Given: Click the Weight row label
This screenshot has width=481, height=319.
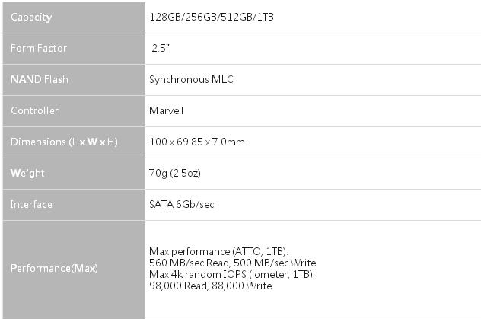Looking at the screenshot, I should 27,174.
